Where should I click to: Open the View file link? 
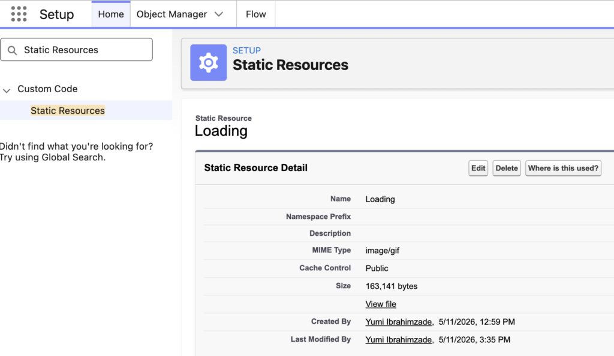point(381,304)
